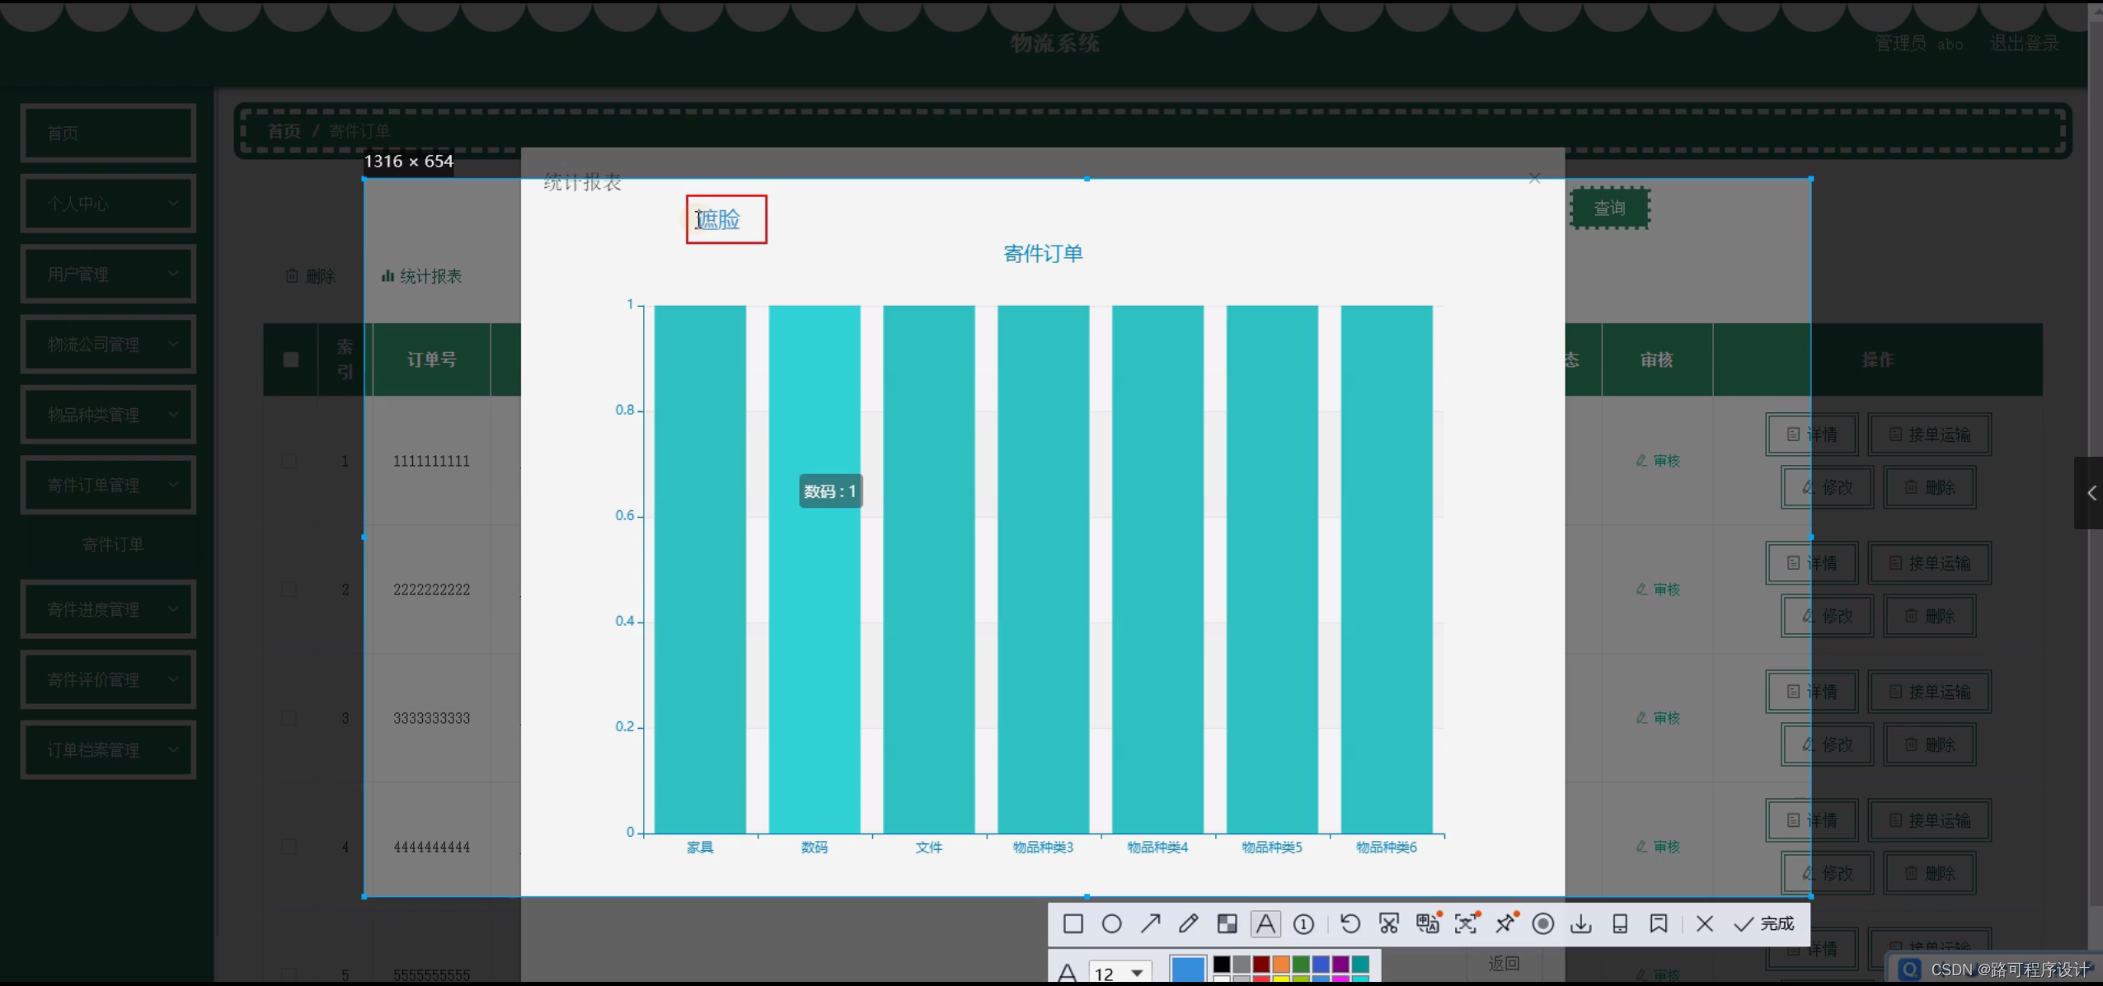Toggle the table header select-all checkbox

290,359
